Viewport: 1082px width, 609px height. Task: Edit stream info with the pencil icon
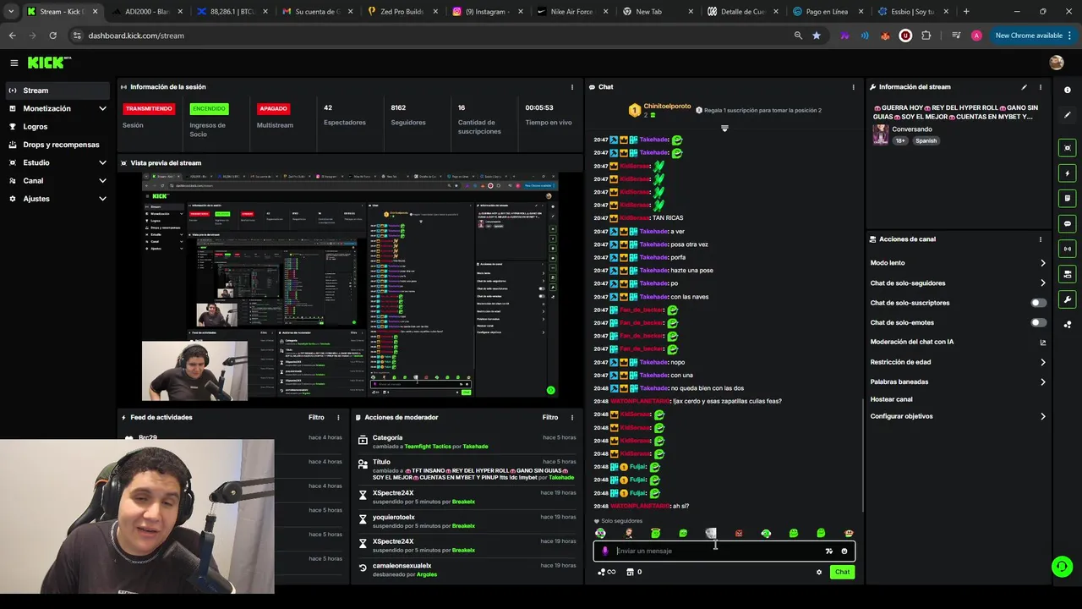1024,87
